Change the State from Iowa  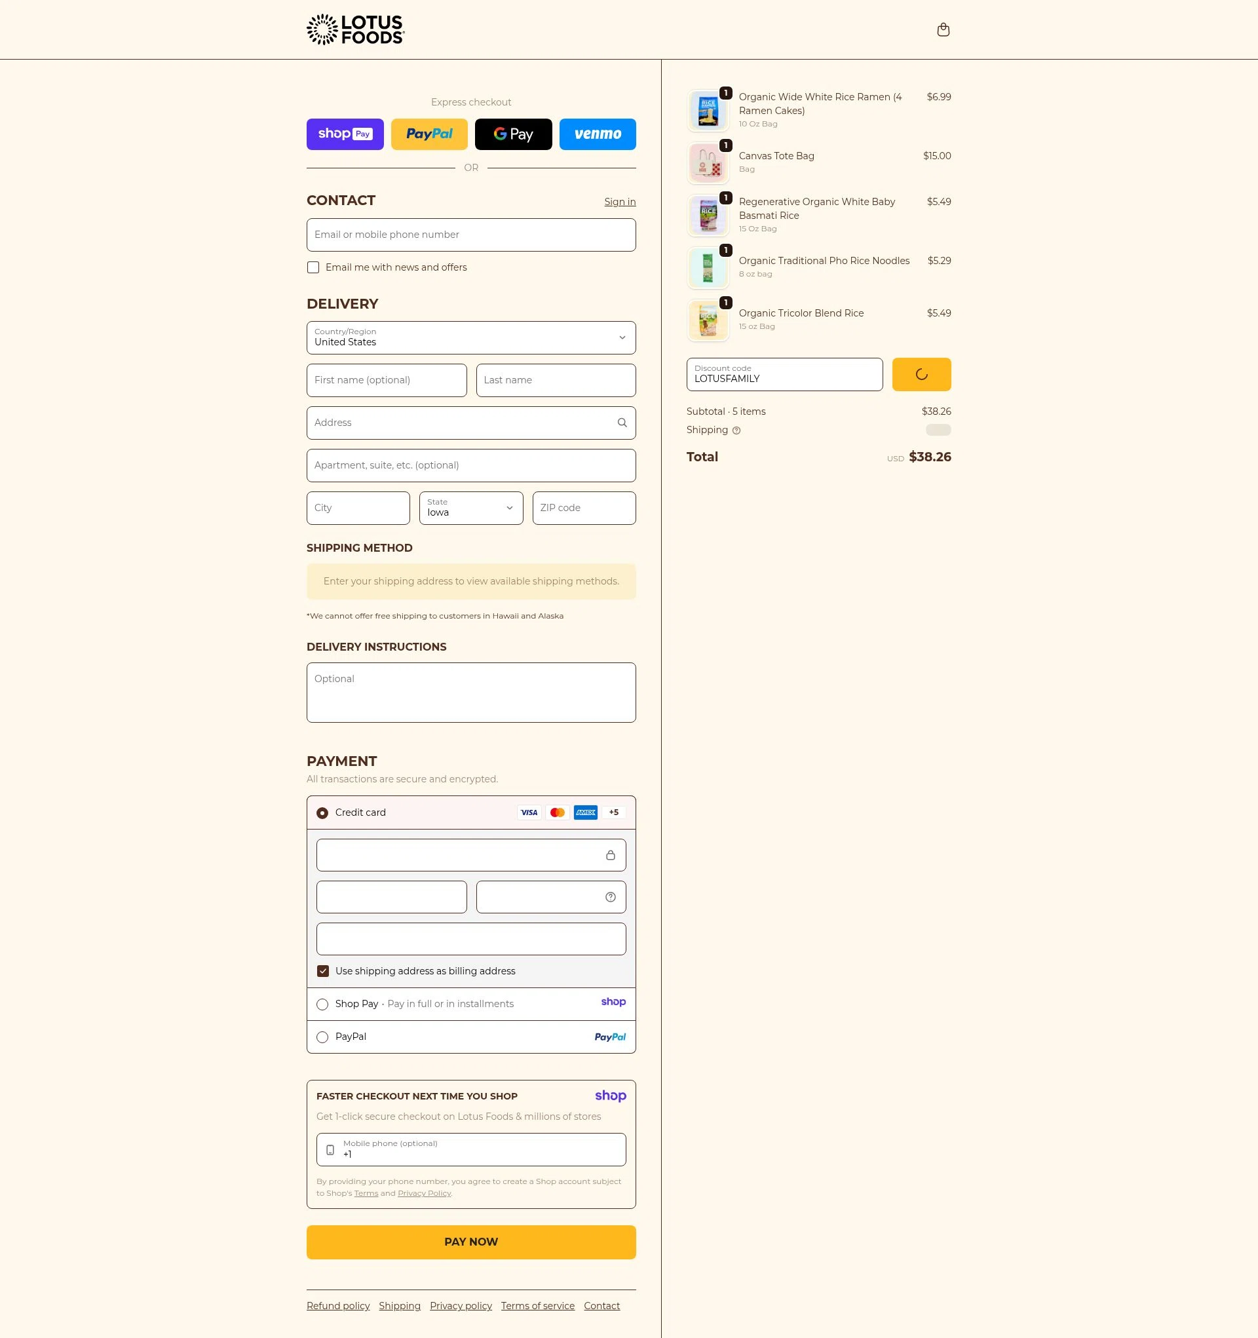pos(470,508)
